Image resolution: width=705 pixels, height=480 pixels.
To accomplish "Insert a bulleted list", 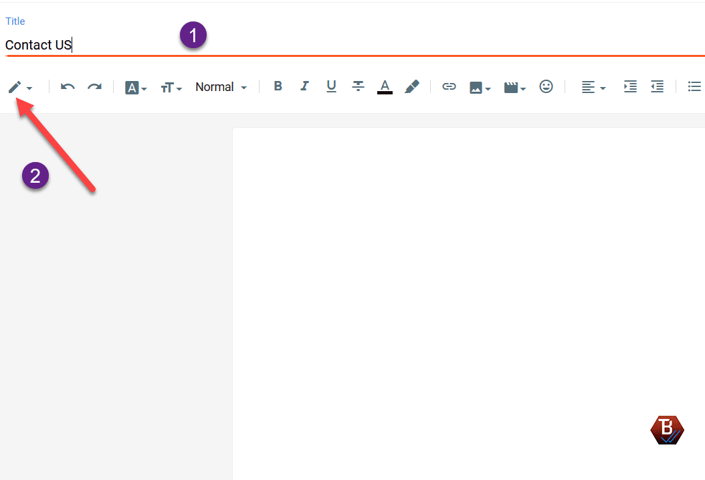I will (694, 86).
